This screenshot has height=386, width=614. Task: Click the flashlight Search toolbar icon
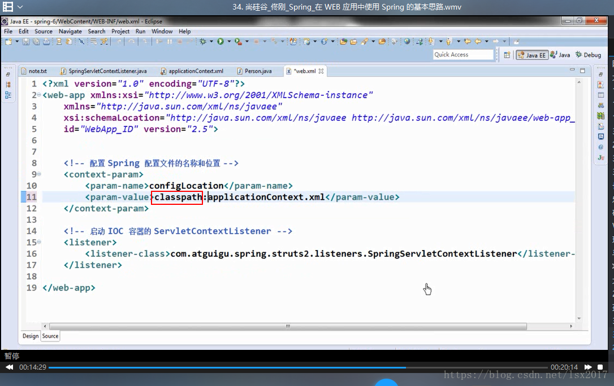point(365,41)
